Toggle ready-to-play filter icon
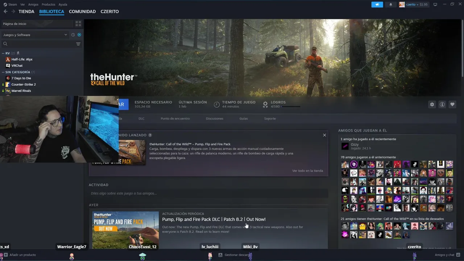Viewport: 464px width, 261px height. click(x=79, y=35)
